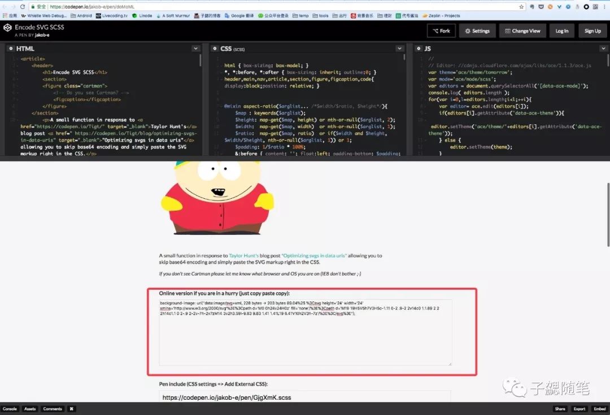Open the Optimizing svgs in data uris link

(x=314, y=256)
